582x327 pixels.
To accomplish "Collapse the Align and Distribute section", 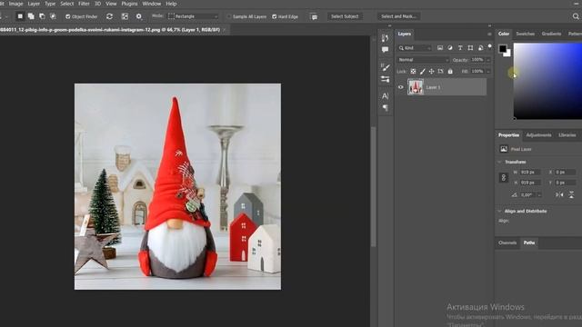I will pos(499,211).
